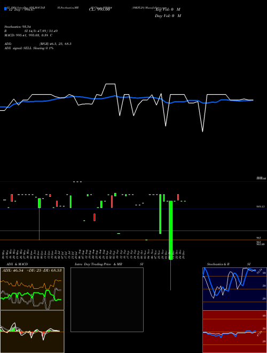
Task: Open the ADX line chart panel
Action: (x=32, y=289)
